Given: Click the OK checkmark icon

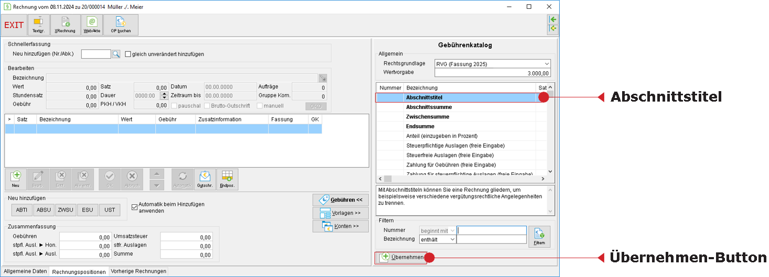Looking at the screenshot, I should pos(110,179).
